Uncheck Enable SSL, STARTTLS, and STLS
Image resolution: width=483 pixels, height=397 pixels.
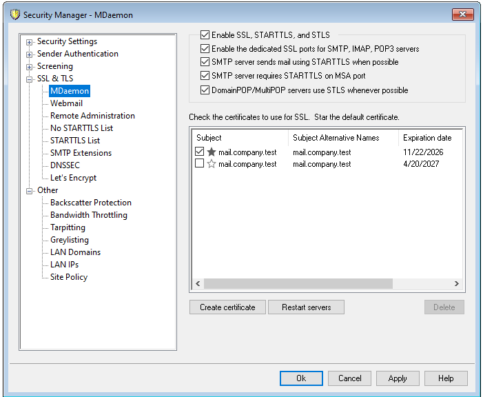(x=205, y=35)
